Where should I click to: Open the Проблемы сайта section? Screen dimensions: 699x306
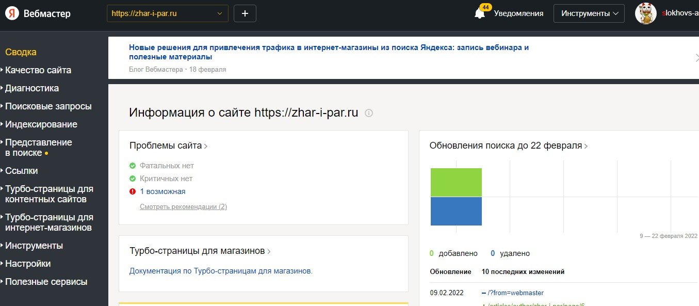(x=169, y=146)
